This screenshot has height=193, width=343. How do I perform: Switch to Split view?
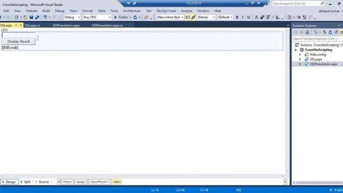(25, 182)
